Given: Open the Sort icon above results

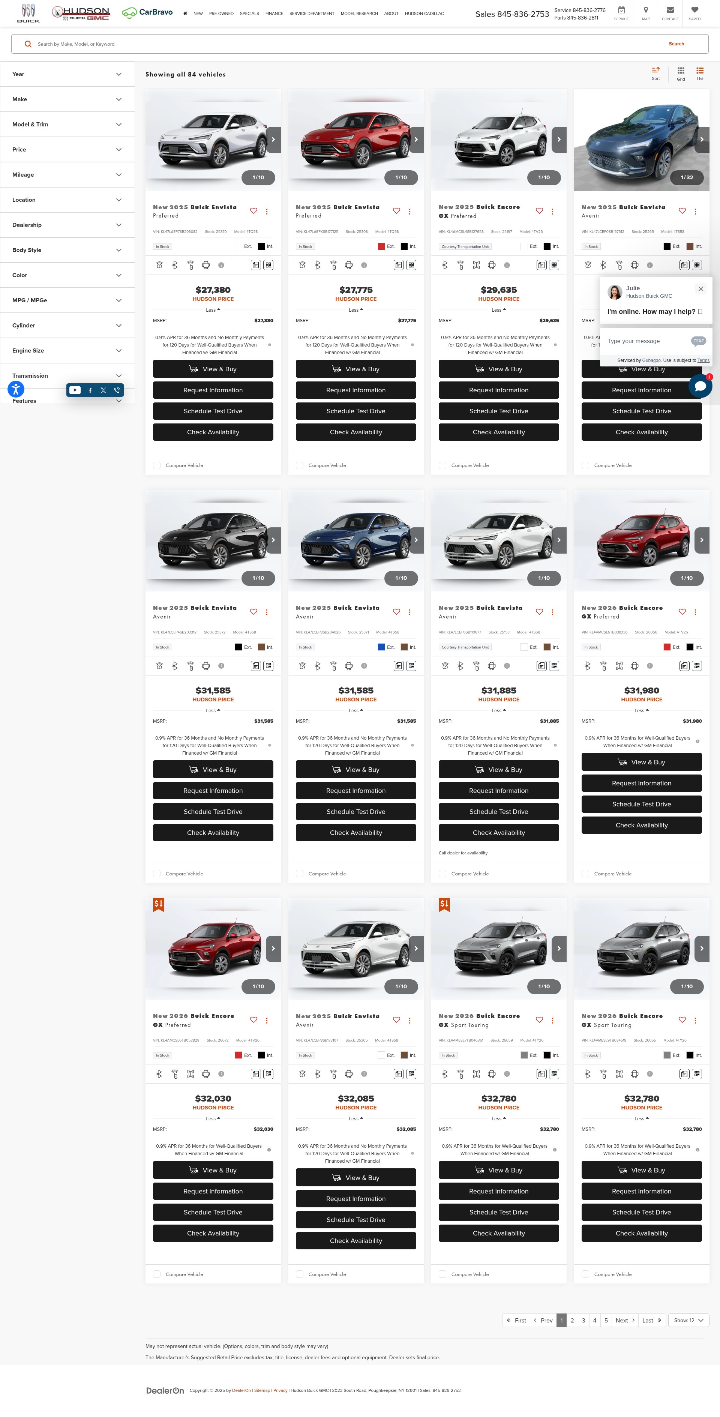Looking at the screenshot, I should pos(655,73).
